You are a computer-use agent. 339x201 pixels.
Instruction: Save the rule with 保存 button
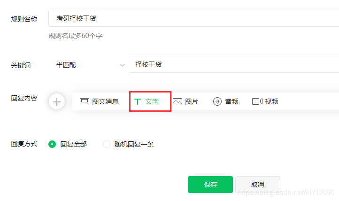click(x=210, y=185)
